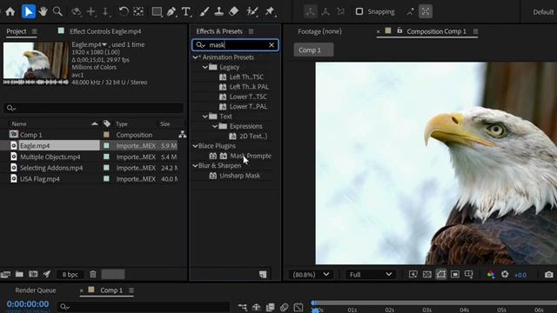Select the Roto Brush tool

click(252, 11)
